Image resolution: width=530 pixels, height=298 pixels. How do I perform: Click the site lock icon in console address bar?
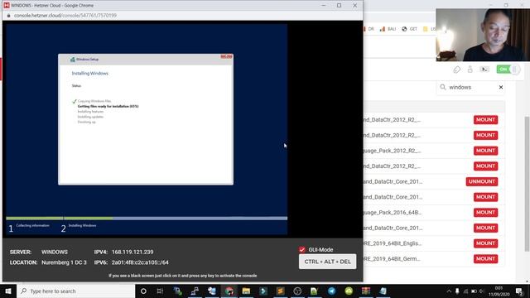pyautogui.click(x=9, y=15)
